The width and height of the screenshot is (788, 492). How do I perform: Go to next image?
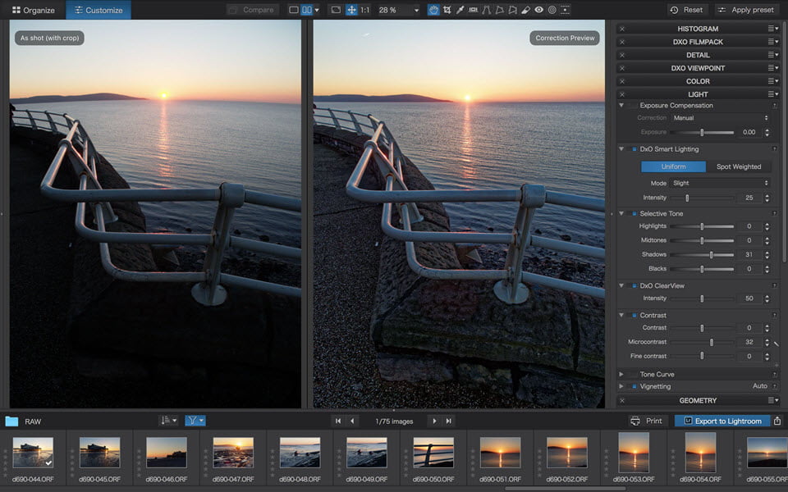(434, 421)
